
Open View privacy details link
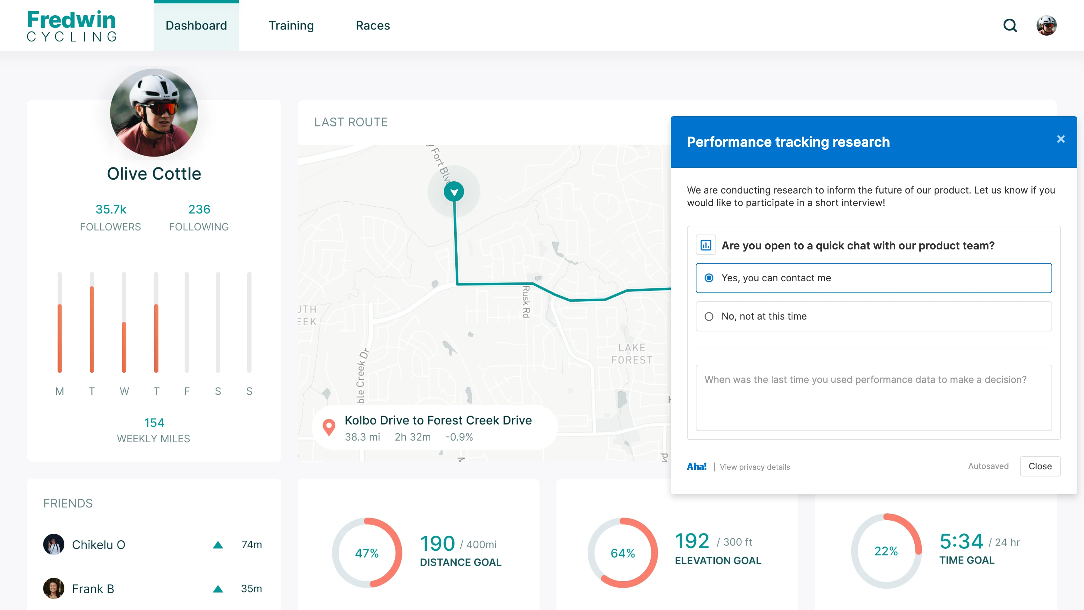tap(754, 467)
